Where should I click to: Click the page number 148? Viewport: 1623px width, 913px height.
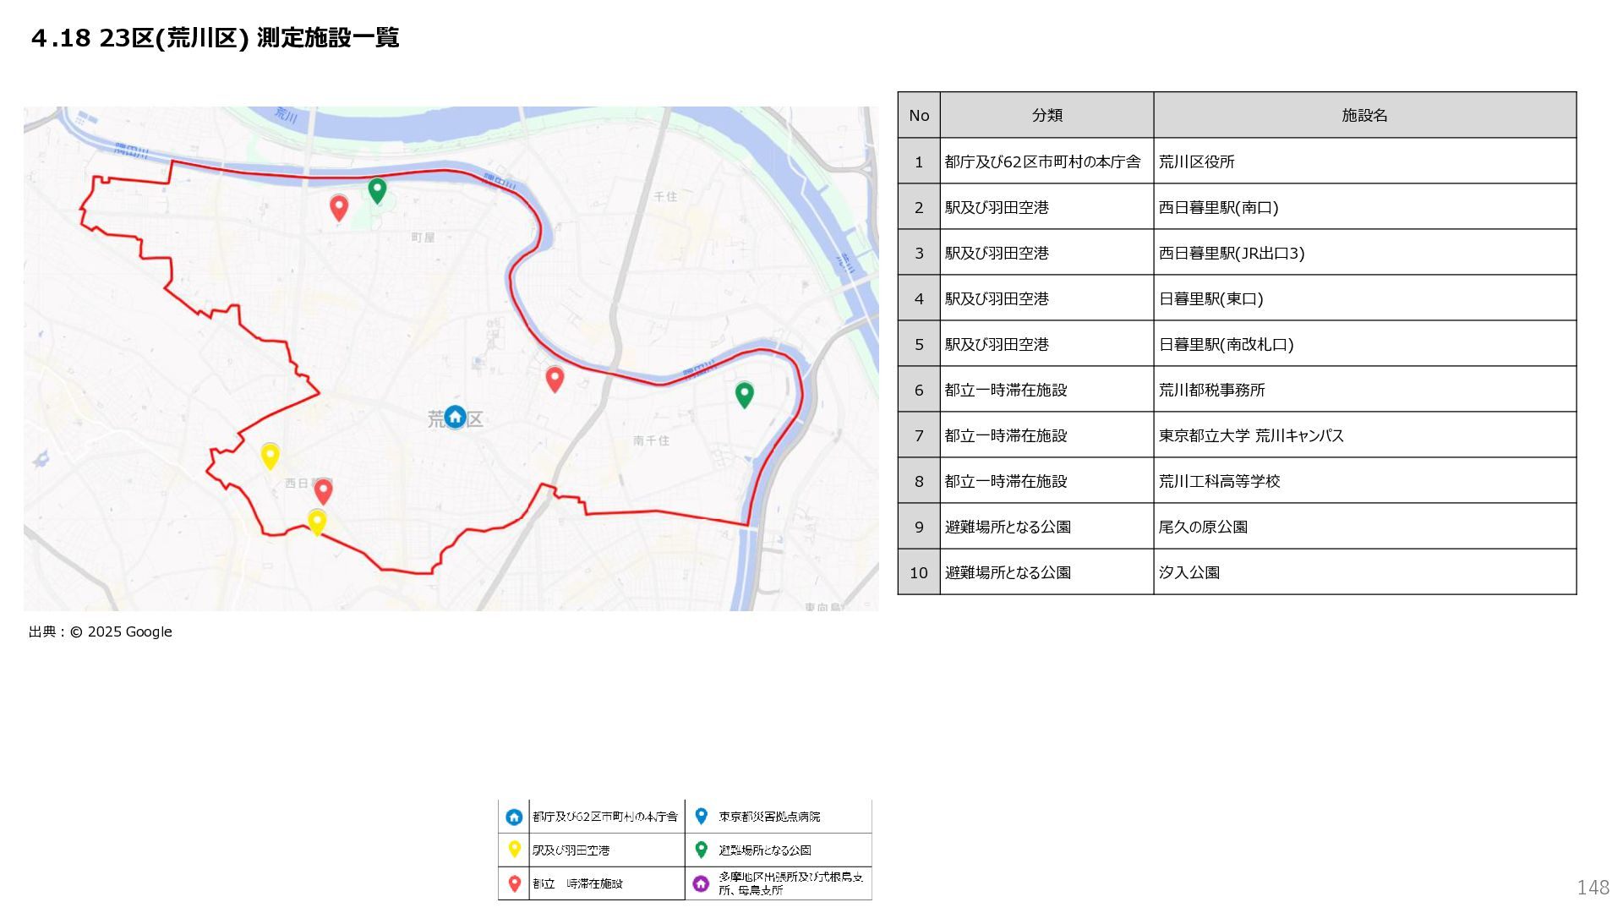pos(1593,887)
